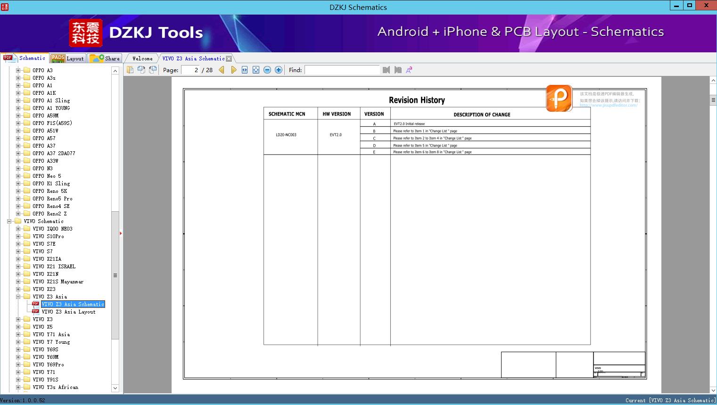Expand the VIVO IQOO NEO3 folder
Viewport: 717px width, 405px height.
(18, 229)
